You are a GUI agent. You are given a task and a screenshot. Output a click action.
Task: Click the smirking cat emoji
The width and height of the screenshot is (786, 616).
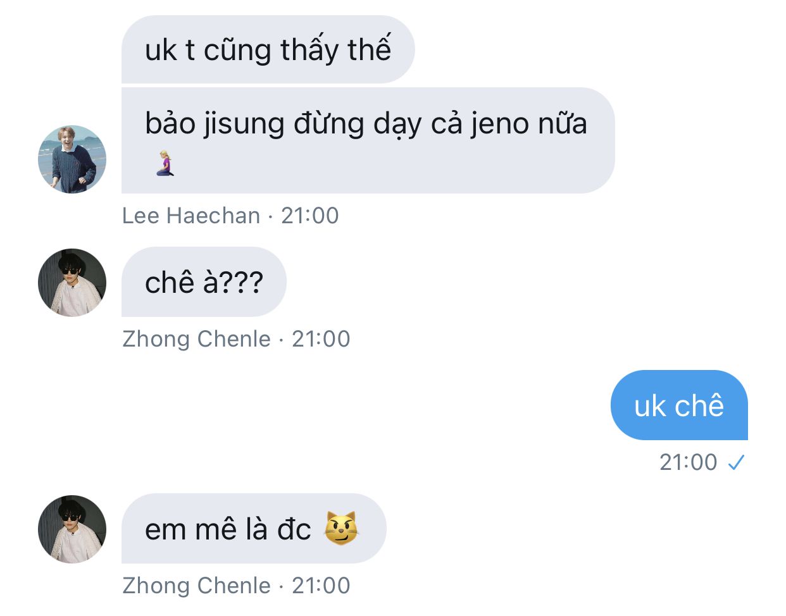click(x=341, y=529)
